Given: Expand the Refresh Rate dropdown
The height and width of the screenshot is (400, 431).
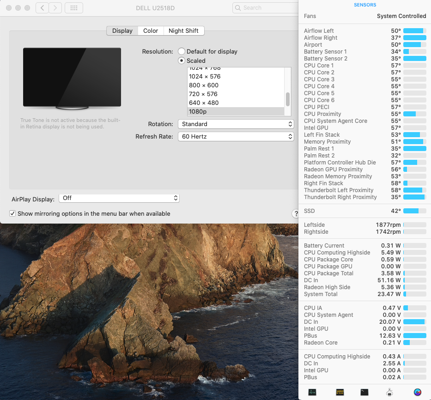Looking at the screenshot, I should (x=236, y=136).
